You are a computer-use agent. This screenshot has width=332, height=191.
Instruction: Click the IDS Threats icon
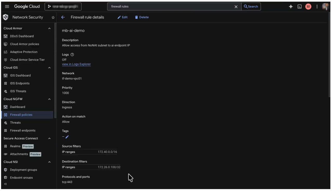[x=5, y=91]
